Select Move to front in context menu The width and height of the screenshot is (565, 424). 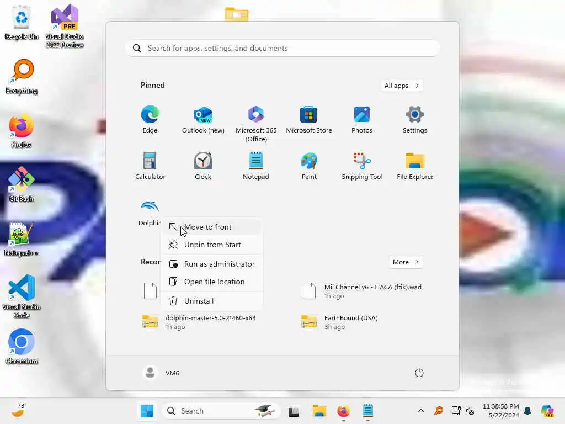click(x=212, y=227)
